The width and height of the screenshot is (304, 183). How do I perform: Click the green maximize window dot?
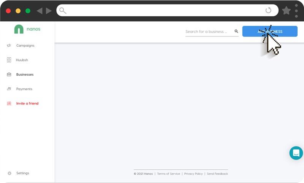28,11
